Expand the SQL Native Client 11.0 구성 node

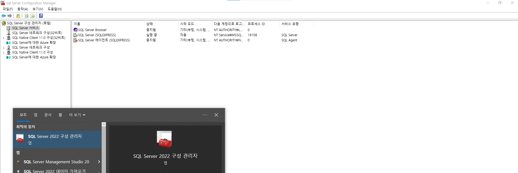[3, 53]
